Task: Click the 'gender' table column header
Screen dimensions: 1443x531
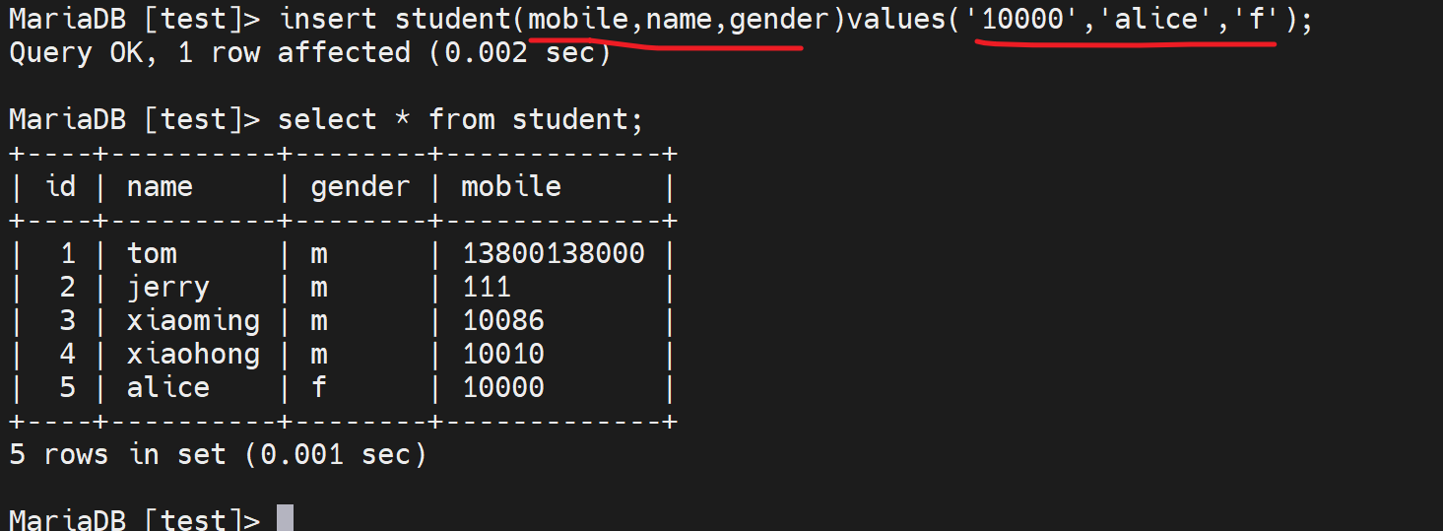Action: (x=361, y=186)
